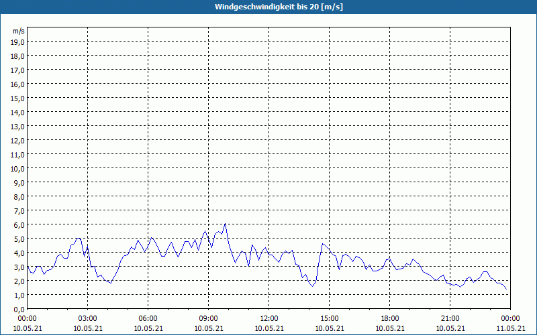The width and height of the screenshot is (537, 335).
Task: Select the 8,0 y-axis label
Action: click(x=19, y=196)
